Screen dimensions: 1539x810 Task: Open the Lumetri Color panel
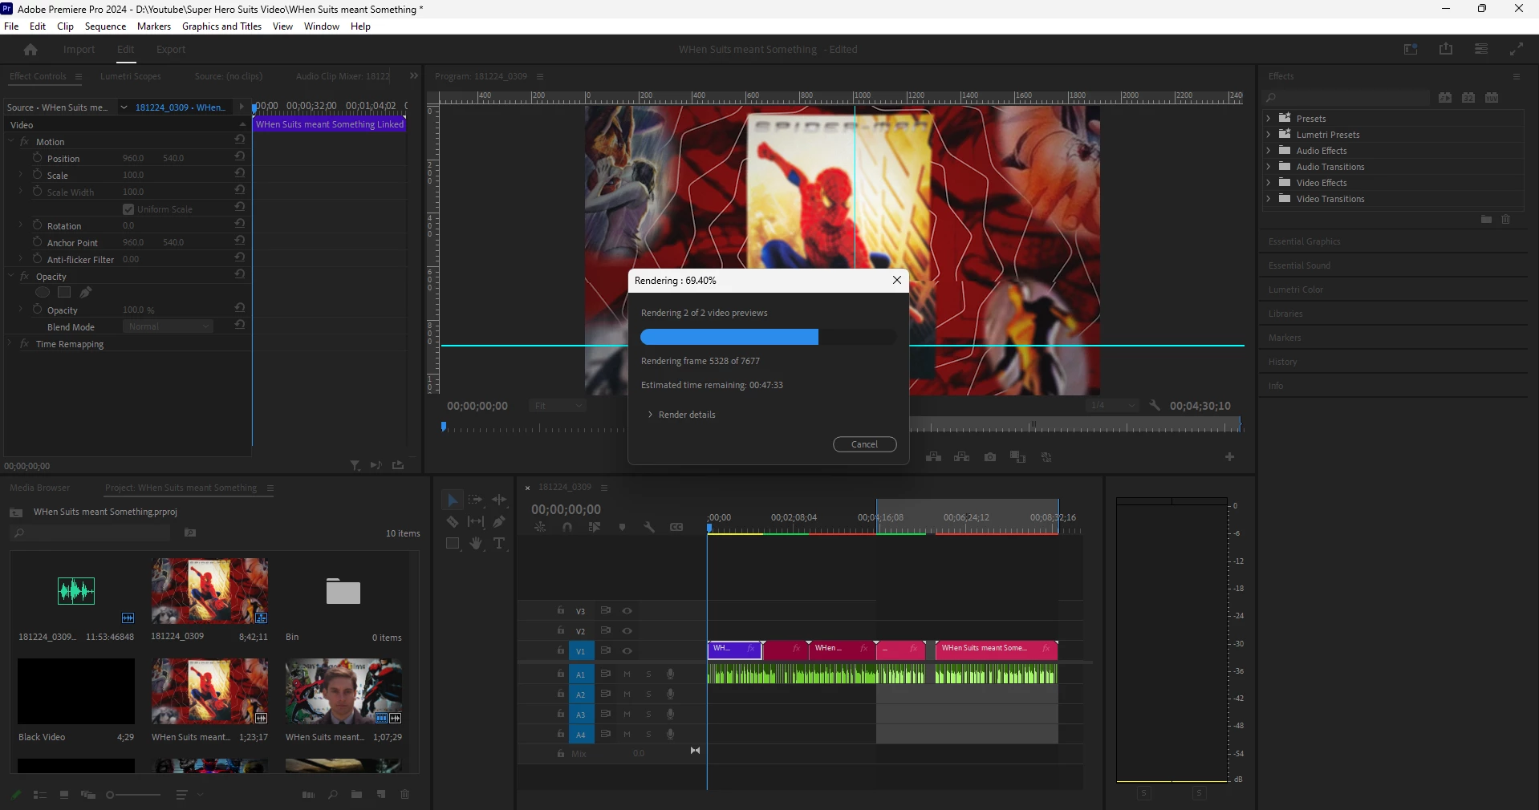pyautogui.click(x=1296, y=290)
